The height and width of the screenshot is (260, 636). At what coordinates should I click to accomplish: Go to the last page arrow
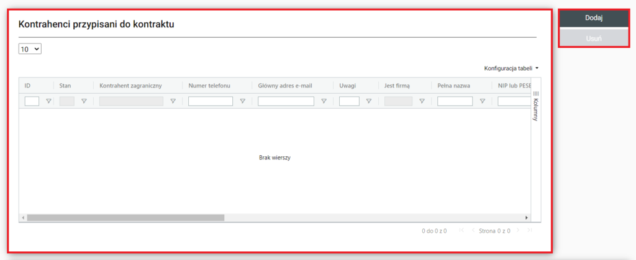(529, 231)
